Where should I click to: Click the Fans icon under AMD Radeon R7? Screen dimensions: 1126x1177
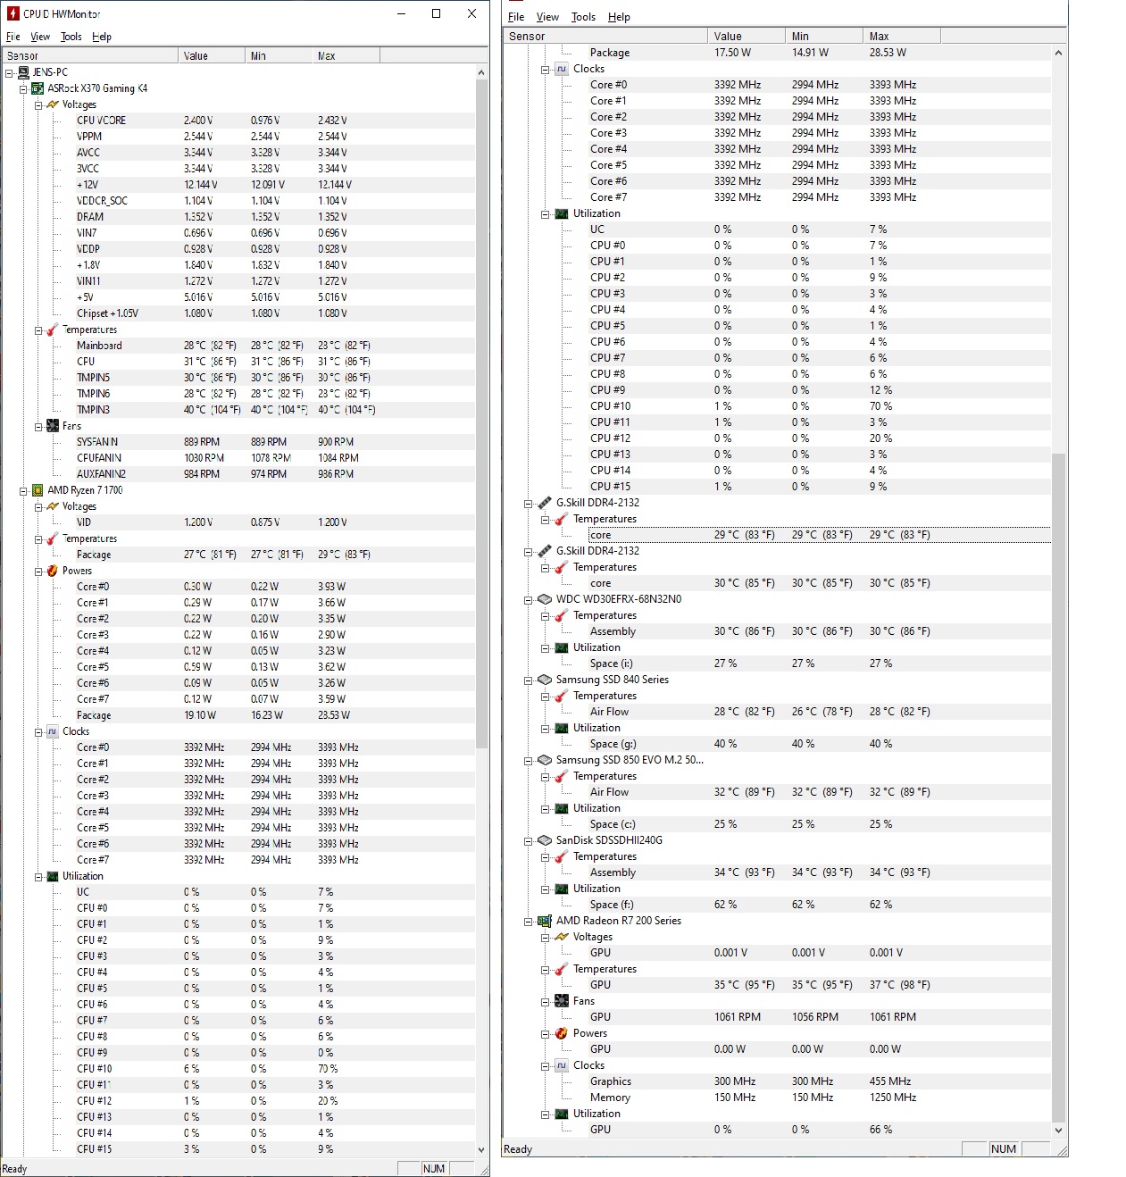pos(562,1001)
